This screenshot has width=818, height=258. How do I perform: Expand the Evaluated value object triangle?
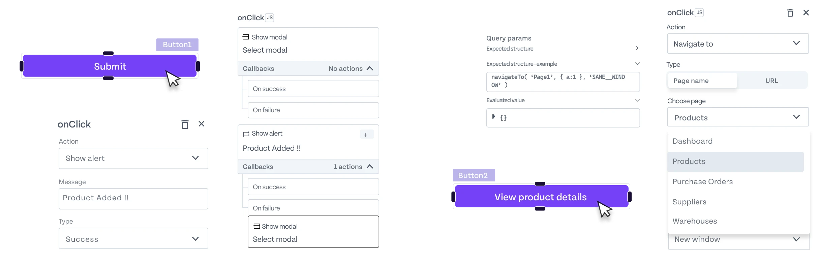pyautogui.click(x=493, y=117)
